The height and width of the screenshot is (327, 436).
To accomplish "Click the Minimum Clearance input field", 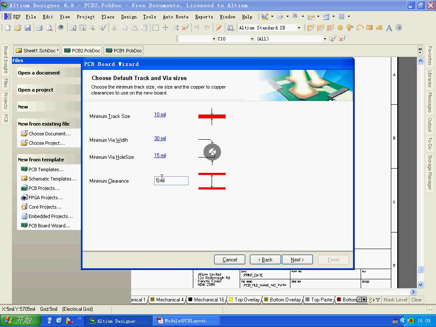I will [x=171, y=181].
